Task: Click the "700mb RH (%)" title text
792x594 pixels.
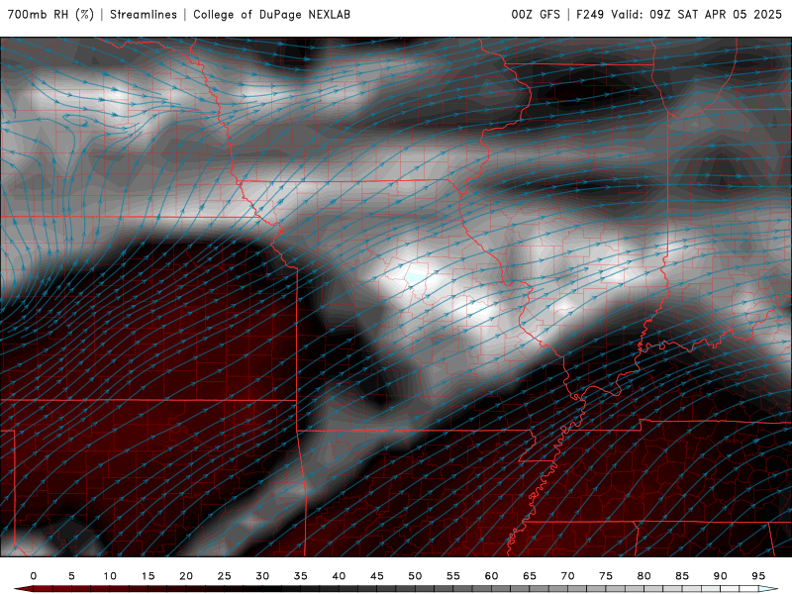Action: tap(50, 14)
